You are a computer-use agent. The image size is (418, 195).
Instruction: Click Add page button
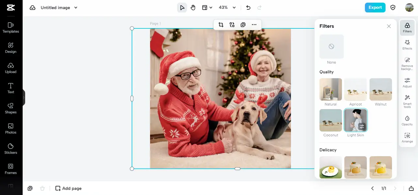click(x=68, y=188)
